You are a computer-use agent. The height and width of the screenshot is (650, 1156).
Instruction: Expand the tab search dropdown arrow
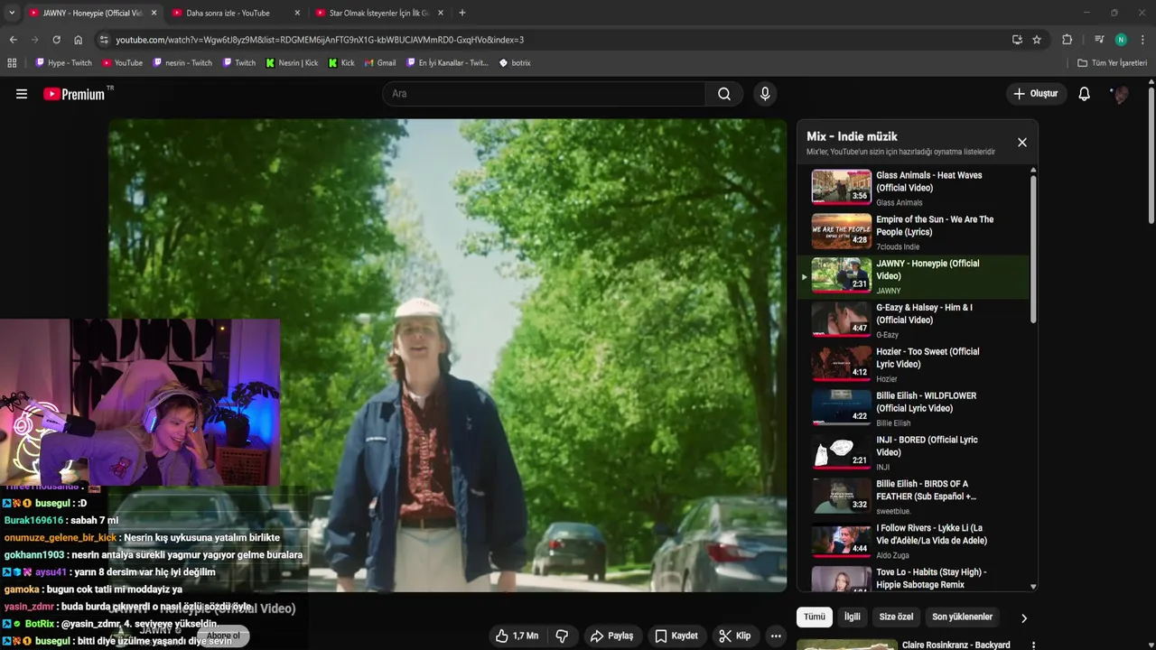12,13
